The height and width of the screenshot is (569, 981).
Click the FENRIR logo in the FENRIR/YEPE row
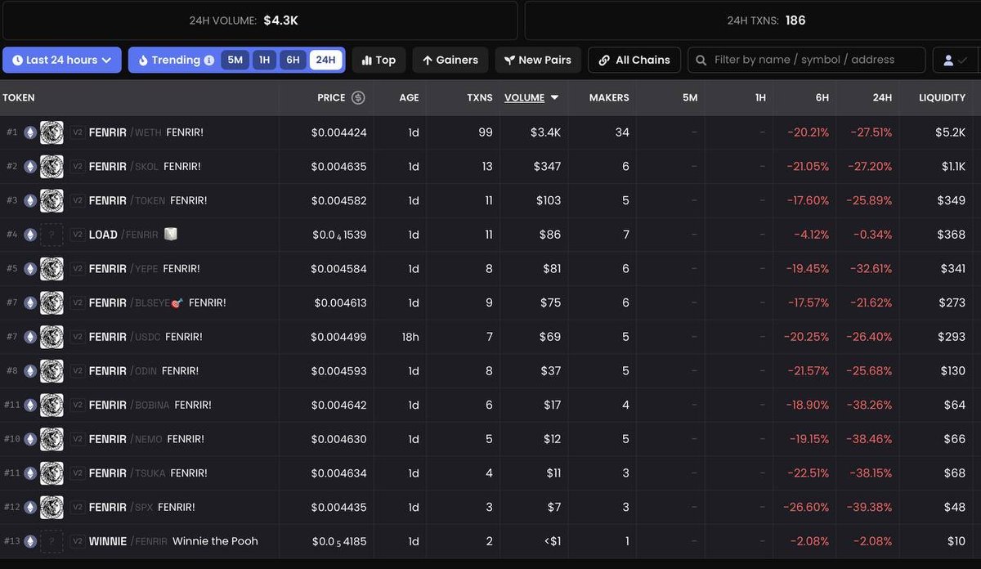point(52,269)
